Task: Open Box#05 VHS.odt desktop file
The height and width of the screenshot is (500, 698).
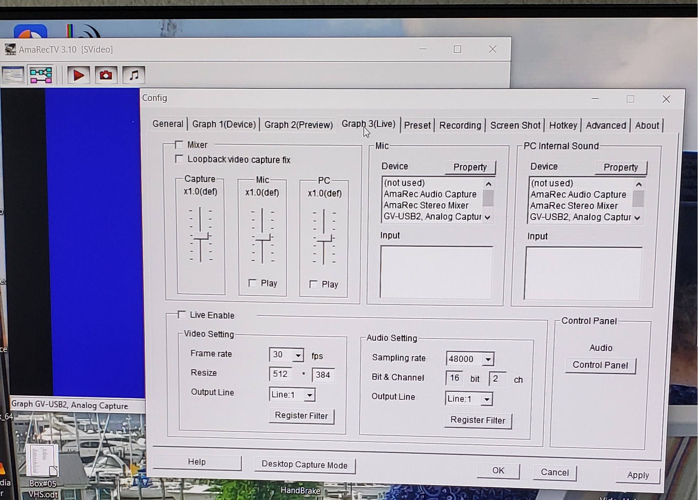Action: tap(42, 470)
